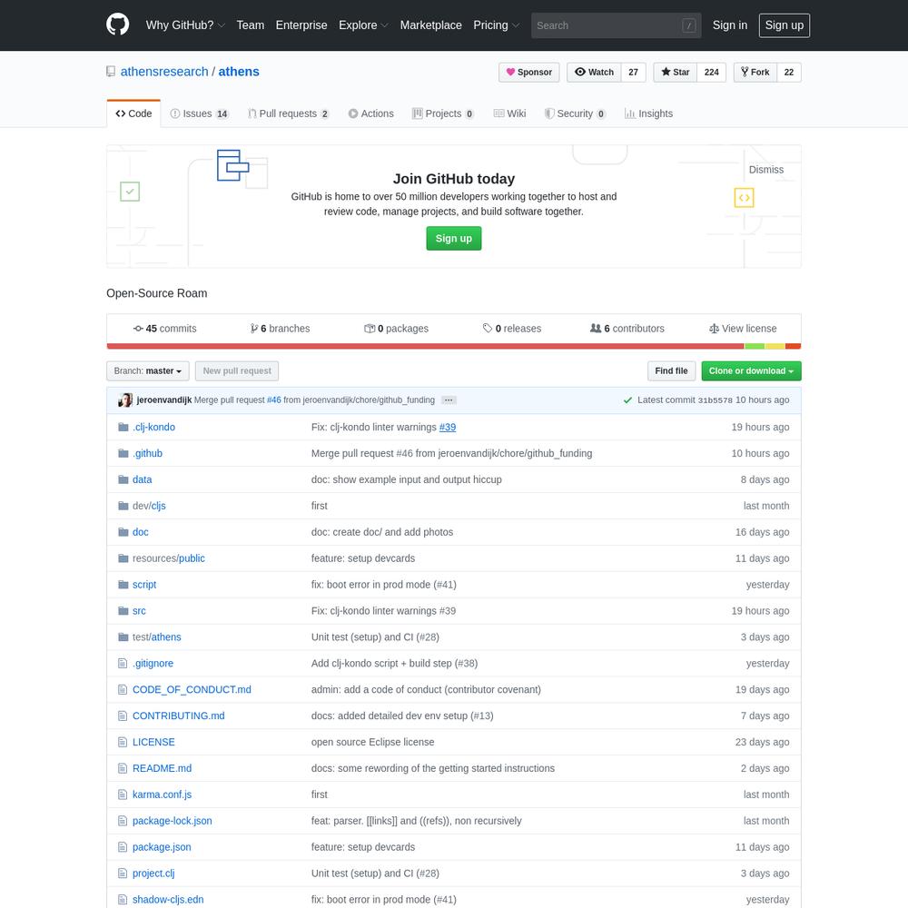Screen dimensions: 908x908
Task: Click the repository book icon near athensresearch
Action: 111,72
